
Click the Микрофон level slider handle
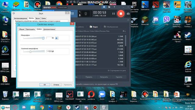pos(43,38)
